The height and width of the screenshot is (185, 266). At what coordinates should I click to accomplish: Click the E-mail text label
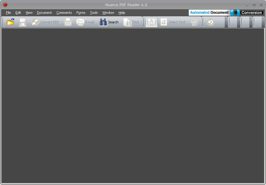(x=90, y=22)
